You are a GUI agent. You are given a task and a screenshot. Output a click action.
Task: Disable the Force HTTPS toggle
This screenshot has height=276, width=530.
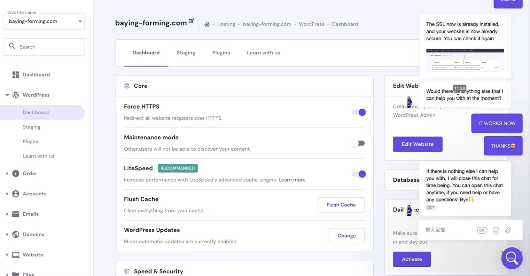359,112
